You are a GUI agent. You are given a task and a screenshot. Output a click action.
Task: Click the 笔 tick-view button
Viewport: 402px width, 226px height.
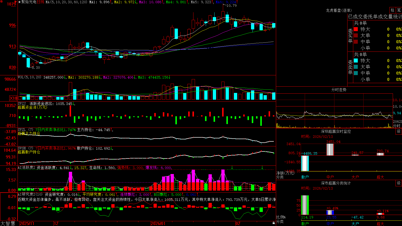coord(399,10)
